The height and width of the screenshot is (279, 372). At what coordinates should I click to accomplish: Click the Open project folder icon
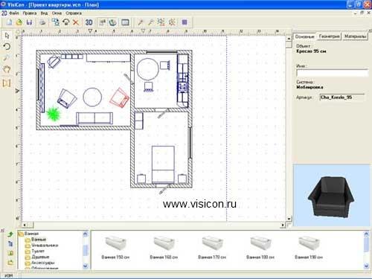point(19,22)
